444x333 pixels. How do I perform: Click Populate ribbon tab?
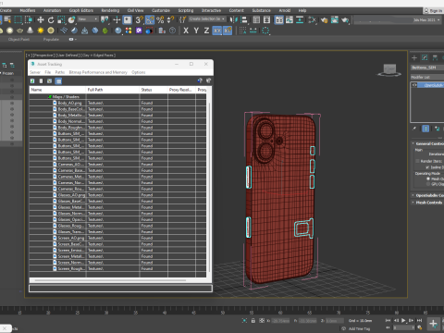pyautogui.click(x=51, y=40)
